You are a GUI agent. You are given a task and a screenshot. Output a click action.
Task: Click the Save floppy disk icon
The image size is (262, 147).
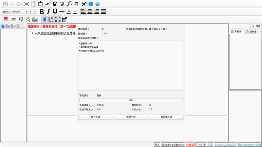pyautogui.click(x=6, y=4)
